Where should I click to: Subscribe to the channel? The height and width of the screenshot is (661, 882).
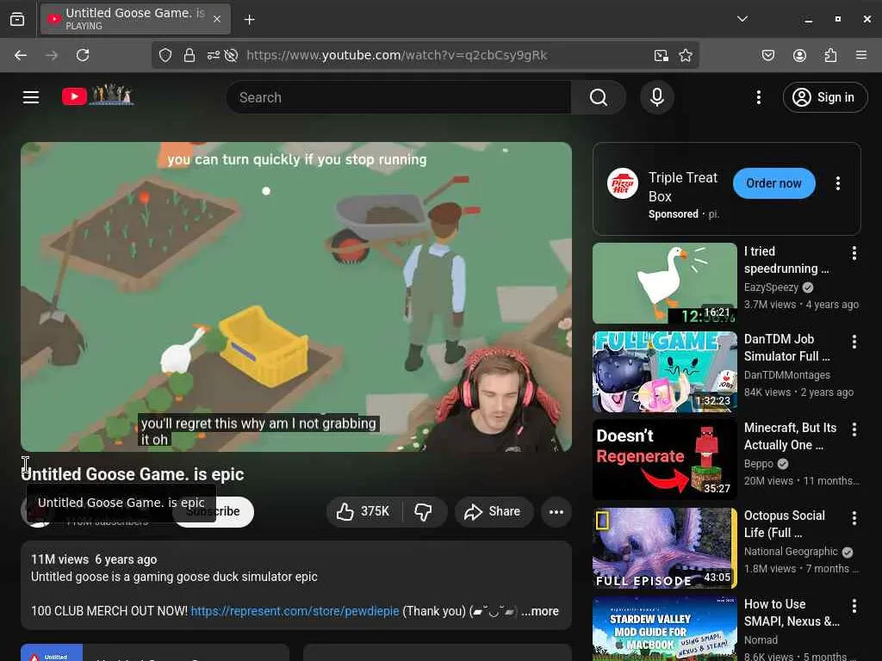[234, 511]
